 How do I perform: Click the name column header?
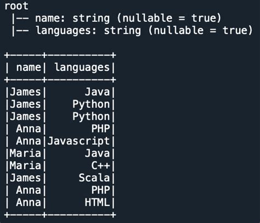click(29, 67)
